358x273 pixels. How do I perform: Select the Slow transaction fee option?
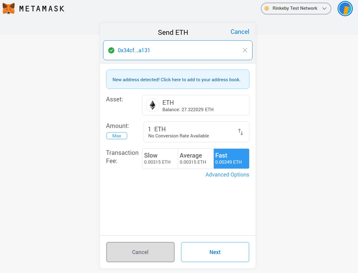(x=160, y=159)
